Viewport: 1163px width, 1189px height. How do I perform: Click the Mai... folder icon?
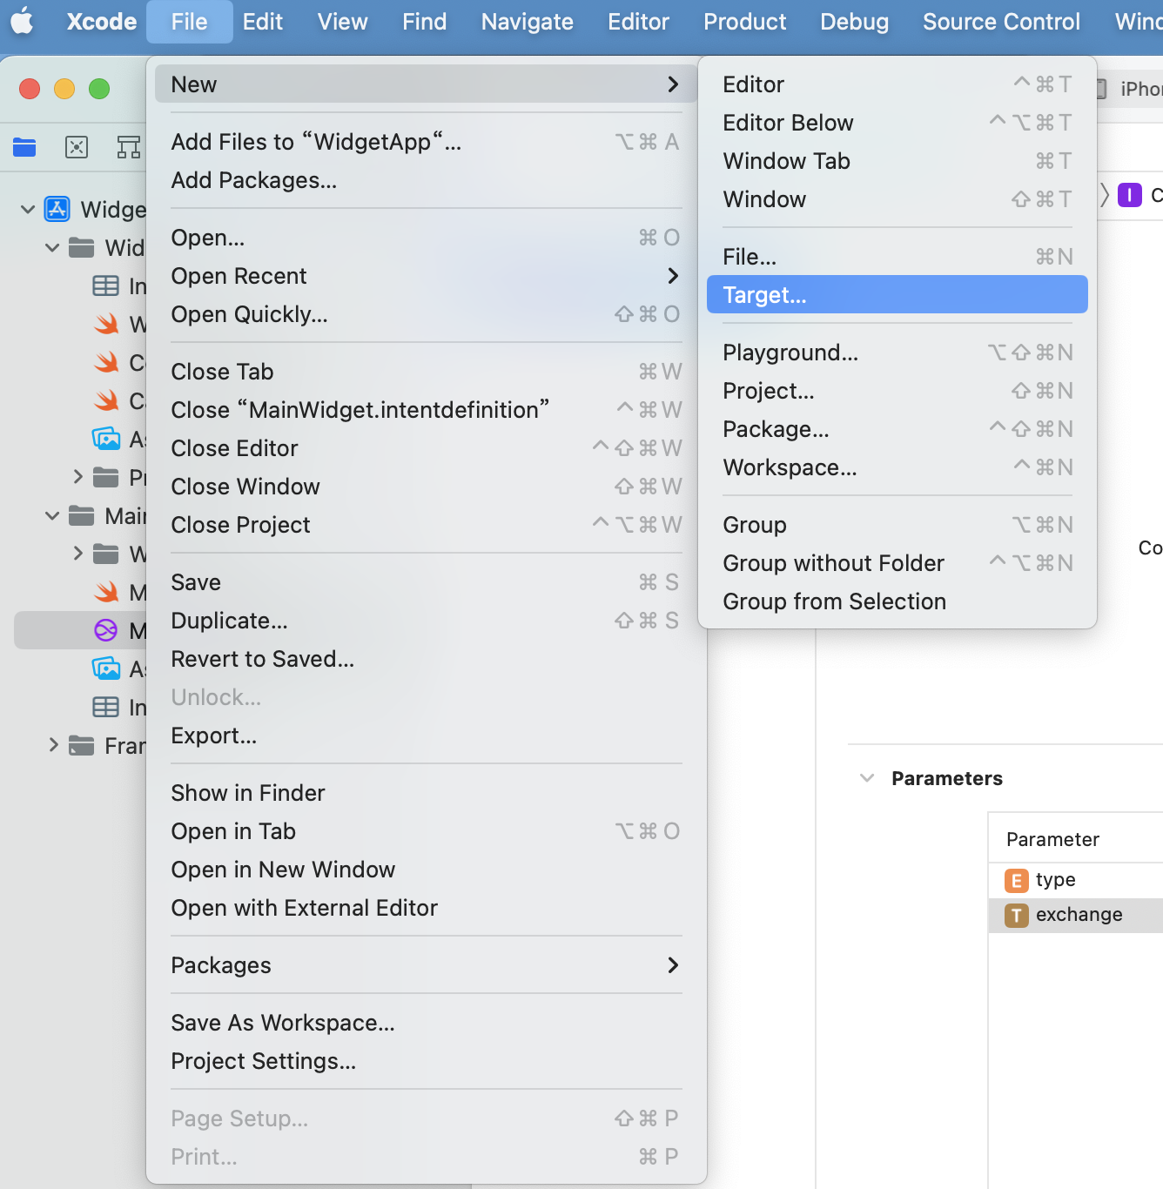82,515
